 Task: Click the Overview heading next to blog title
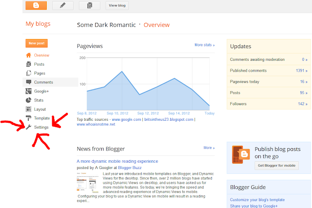point(156,25)
